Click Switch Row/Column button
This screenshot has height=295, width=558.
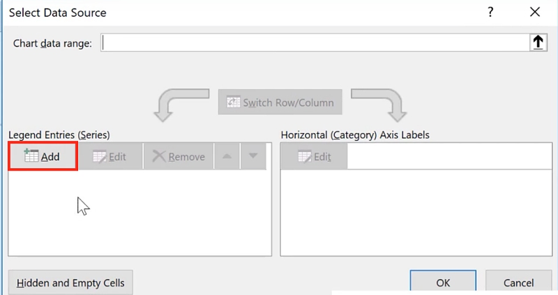(x=280, y=103)
